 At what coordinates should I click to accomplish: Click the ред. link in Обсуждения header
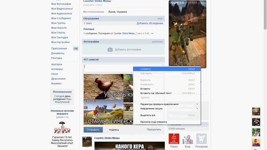(x=160, y=18)
